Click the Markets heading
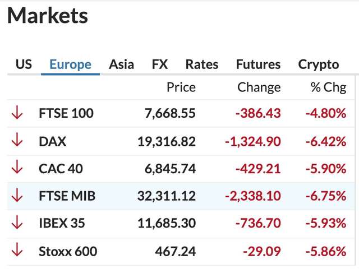The width and height of the screenshot is (359, 273). 48,16
